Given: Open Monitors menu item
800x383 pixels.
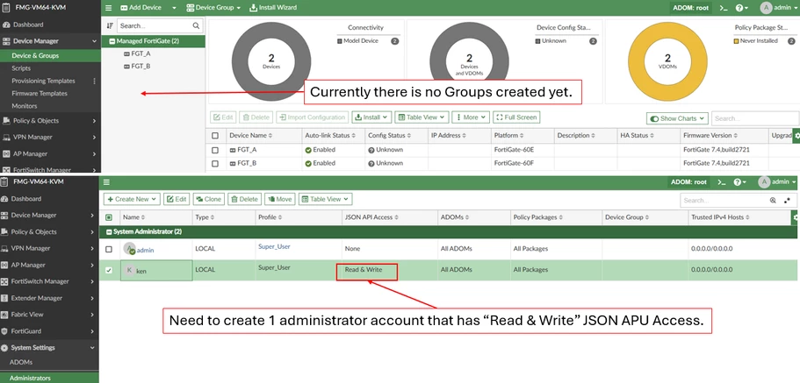Looking at the screenshot, I should pyautogui.click(x=24, y=106).
